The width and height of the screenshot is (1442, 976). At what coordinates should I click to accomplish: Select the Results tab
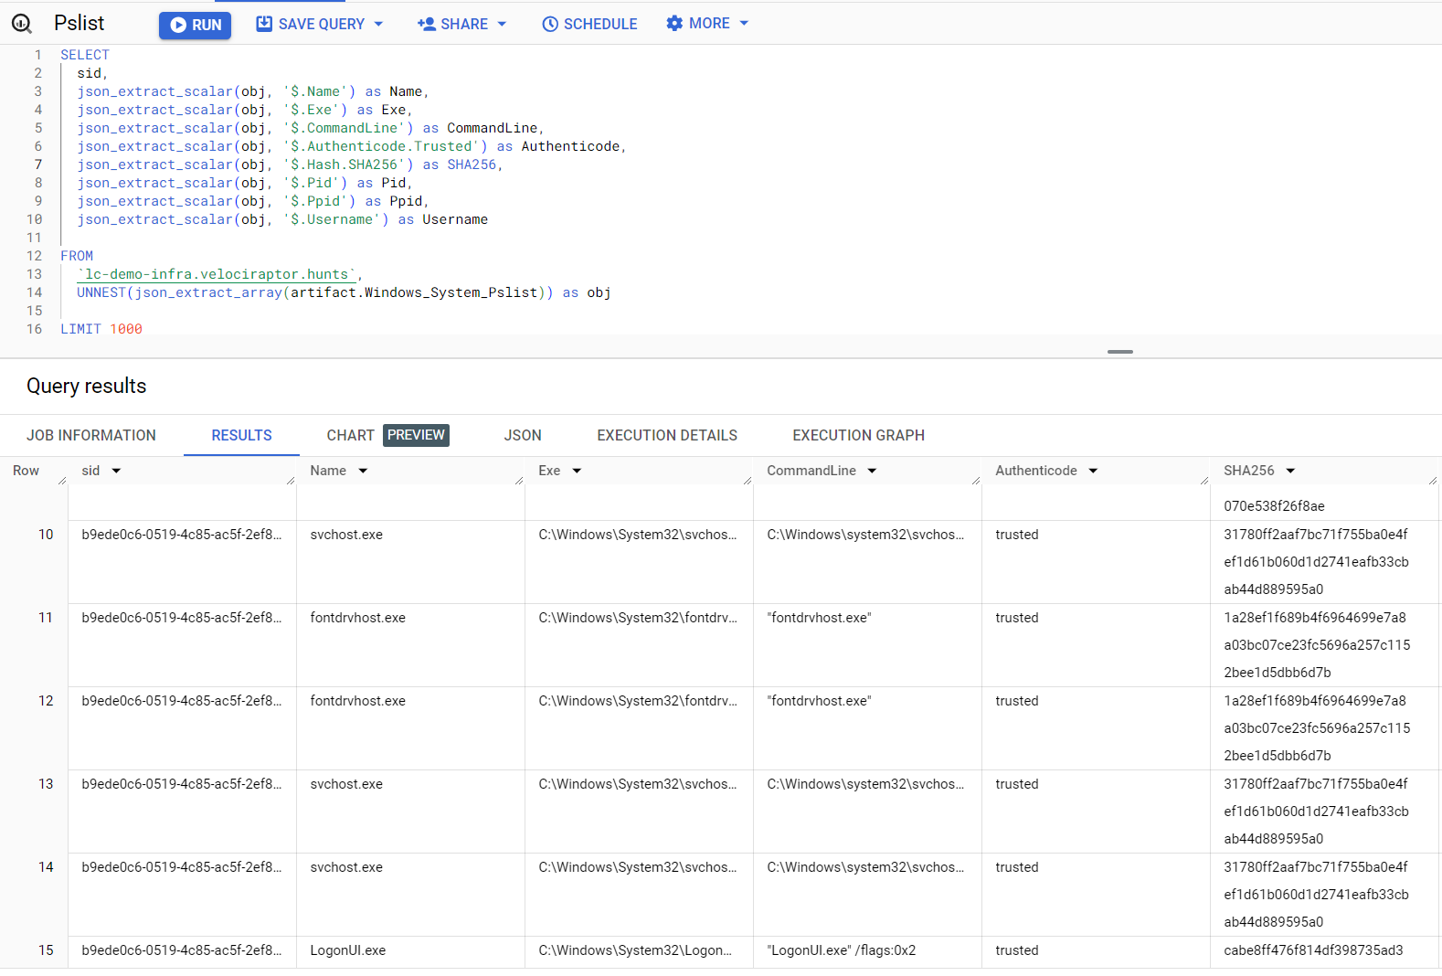(241, 435)
